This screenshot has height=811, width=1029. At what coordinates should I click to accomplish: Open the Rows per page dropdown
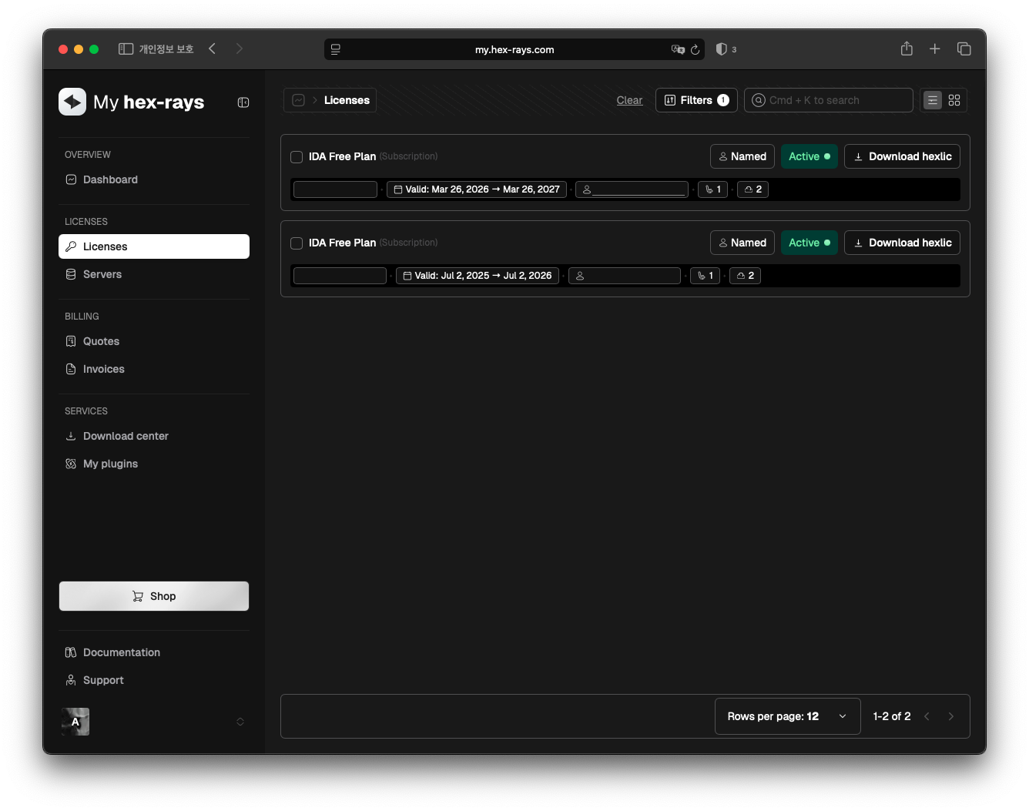click(787, 716)
